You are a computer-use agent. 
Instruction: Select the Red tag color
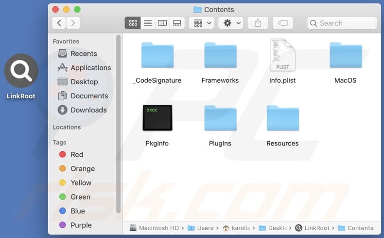point(77,154)
